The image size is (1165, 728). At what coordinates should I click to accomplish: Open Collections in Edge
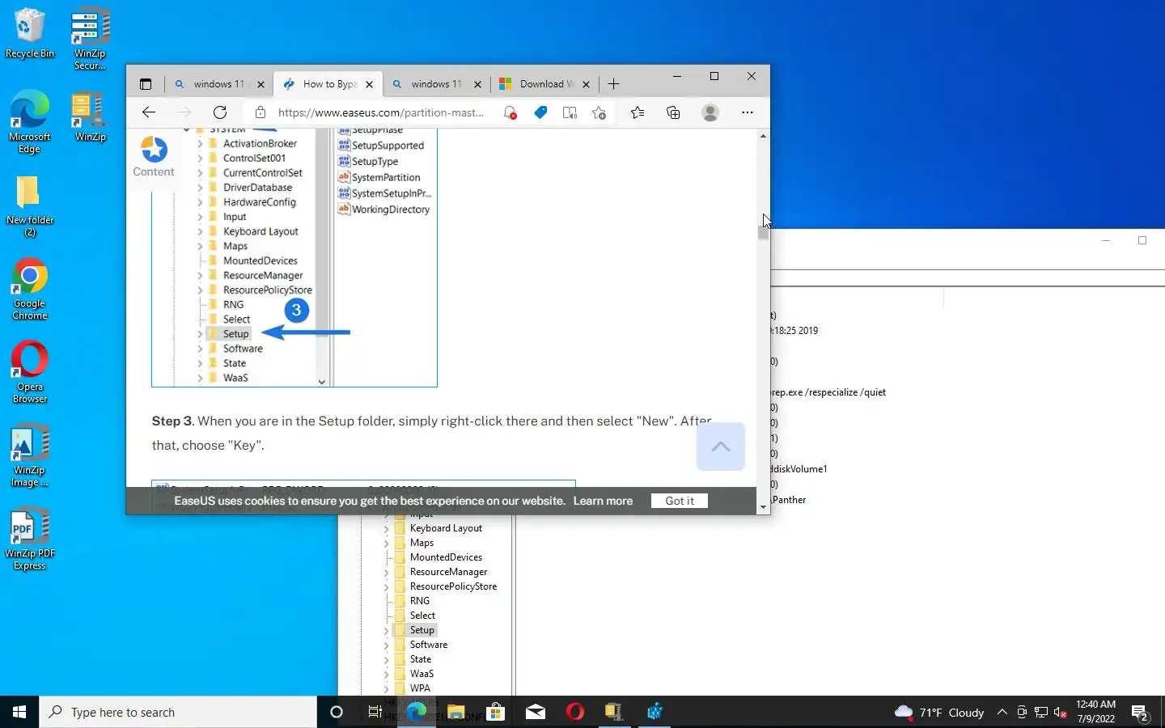[673, 112]
